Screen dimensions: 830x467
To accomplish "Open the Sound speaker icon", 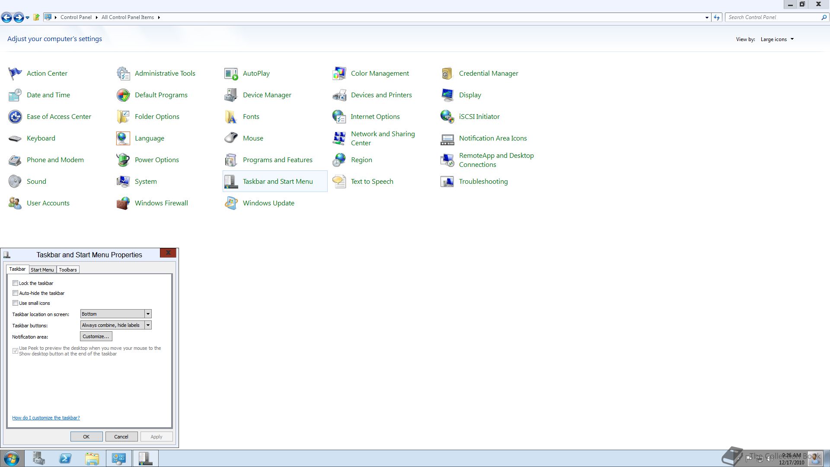I will coord(15,182).
